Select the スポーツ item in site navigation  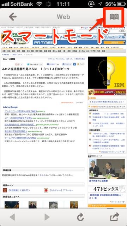(44, 48)
